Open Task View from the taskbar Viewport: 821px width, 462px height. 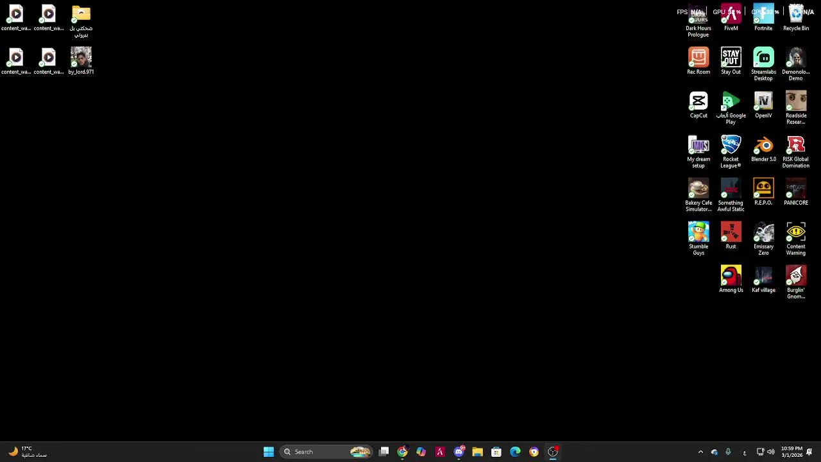point(384,452)
